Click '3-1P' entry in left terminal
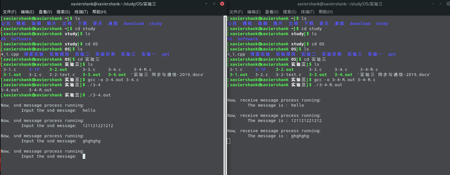The image size is (450, 175). pos(34,69)
